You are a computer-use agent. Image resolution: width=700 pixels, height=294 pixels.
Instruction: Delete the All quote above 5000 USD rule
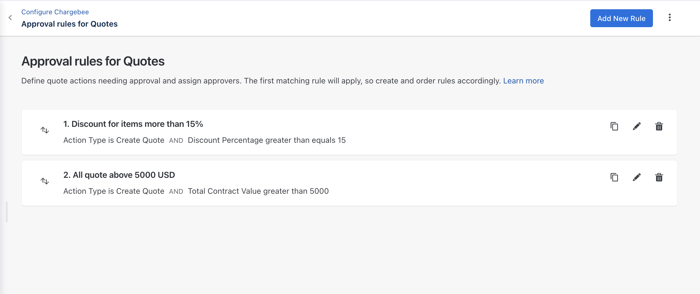(x=659, y=178)
